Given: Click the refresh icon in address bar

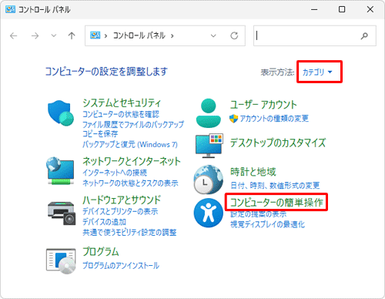Looking at the screenshot, I should (x=234, y=35).
